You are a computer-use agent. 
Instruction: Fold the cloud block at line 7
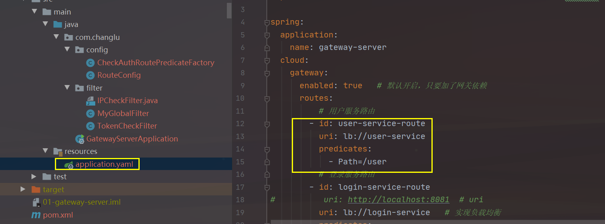coord(267,61)
